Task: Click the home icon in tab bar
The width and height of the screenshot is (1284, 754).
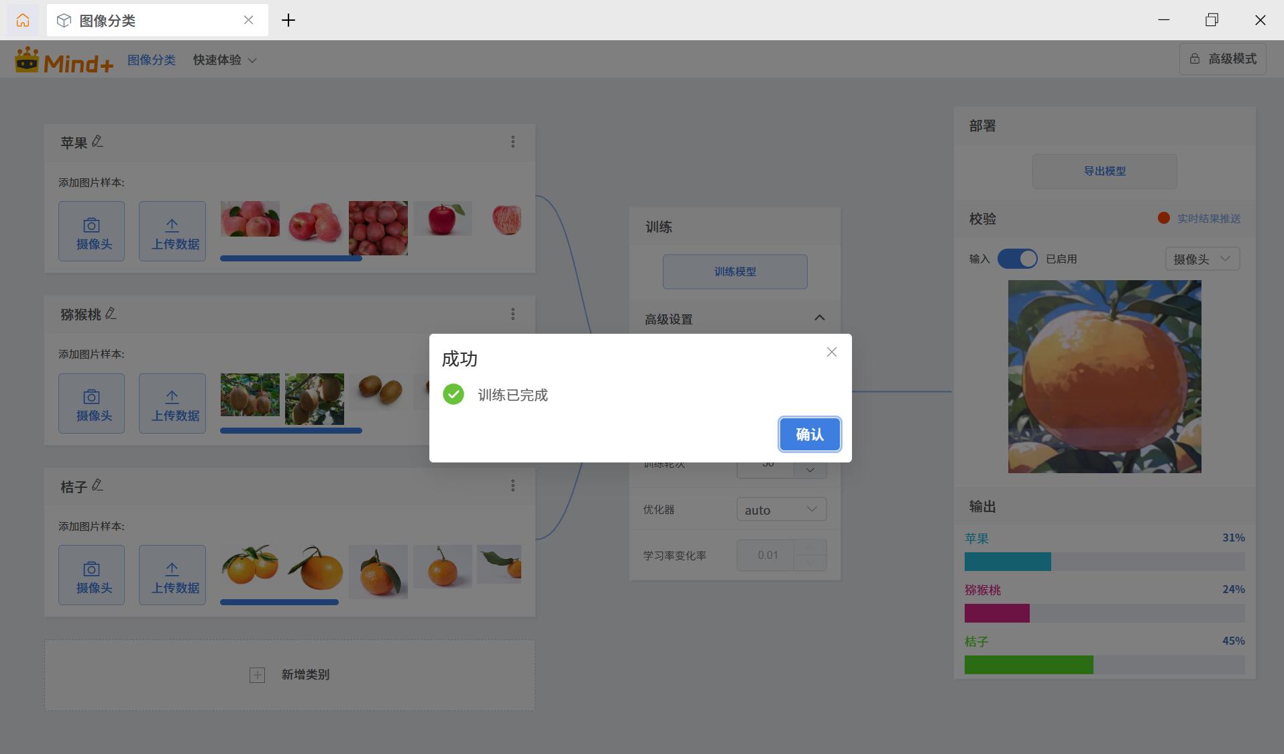Action: (x=23, y=20)
